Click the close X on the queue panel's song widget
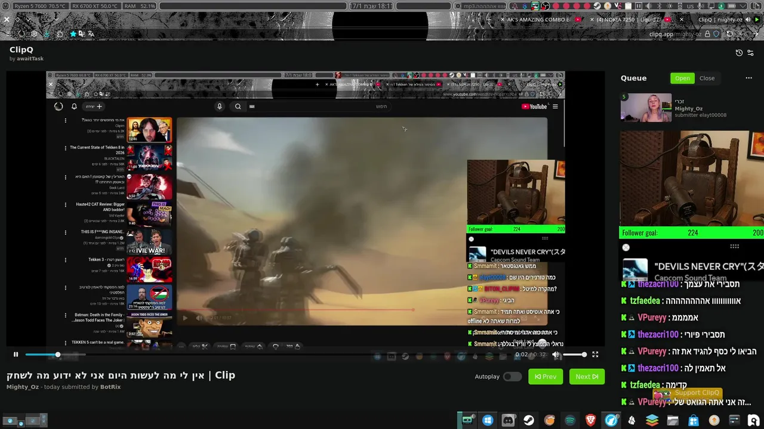This screenshot has width=764, height=429. (626, 247)
